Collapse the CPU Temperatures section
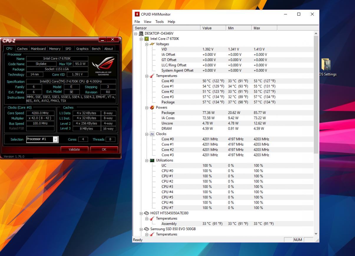 pos(147,76)
